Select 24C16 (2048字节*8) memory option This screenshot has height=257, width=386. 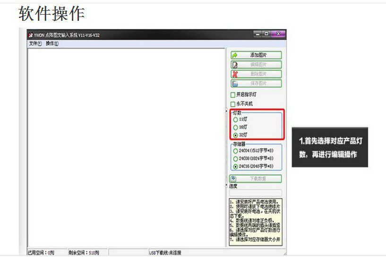point(235,167)
